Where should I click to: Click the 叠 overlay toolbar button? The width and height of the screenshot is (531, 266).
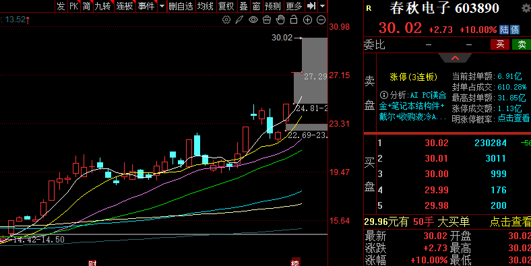[x=243, y=6]
